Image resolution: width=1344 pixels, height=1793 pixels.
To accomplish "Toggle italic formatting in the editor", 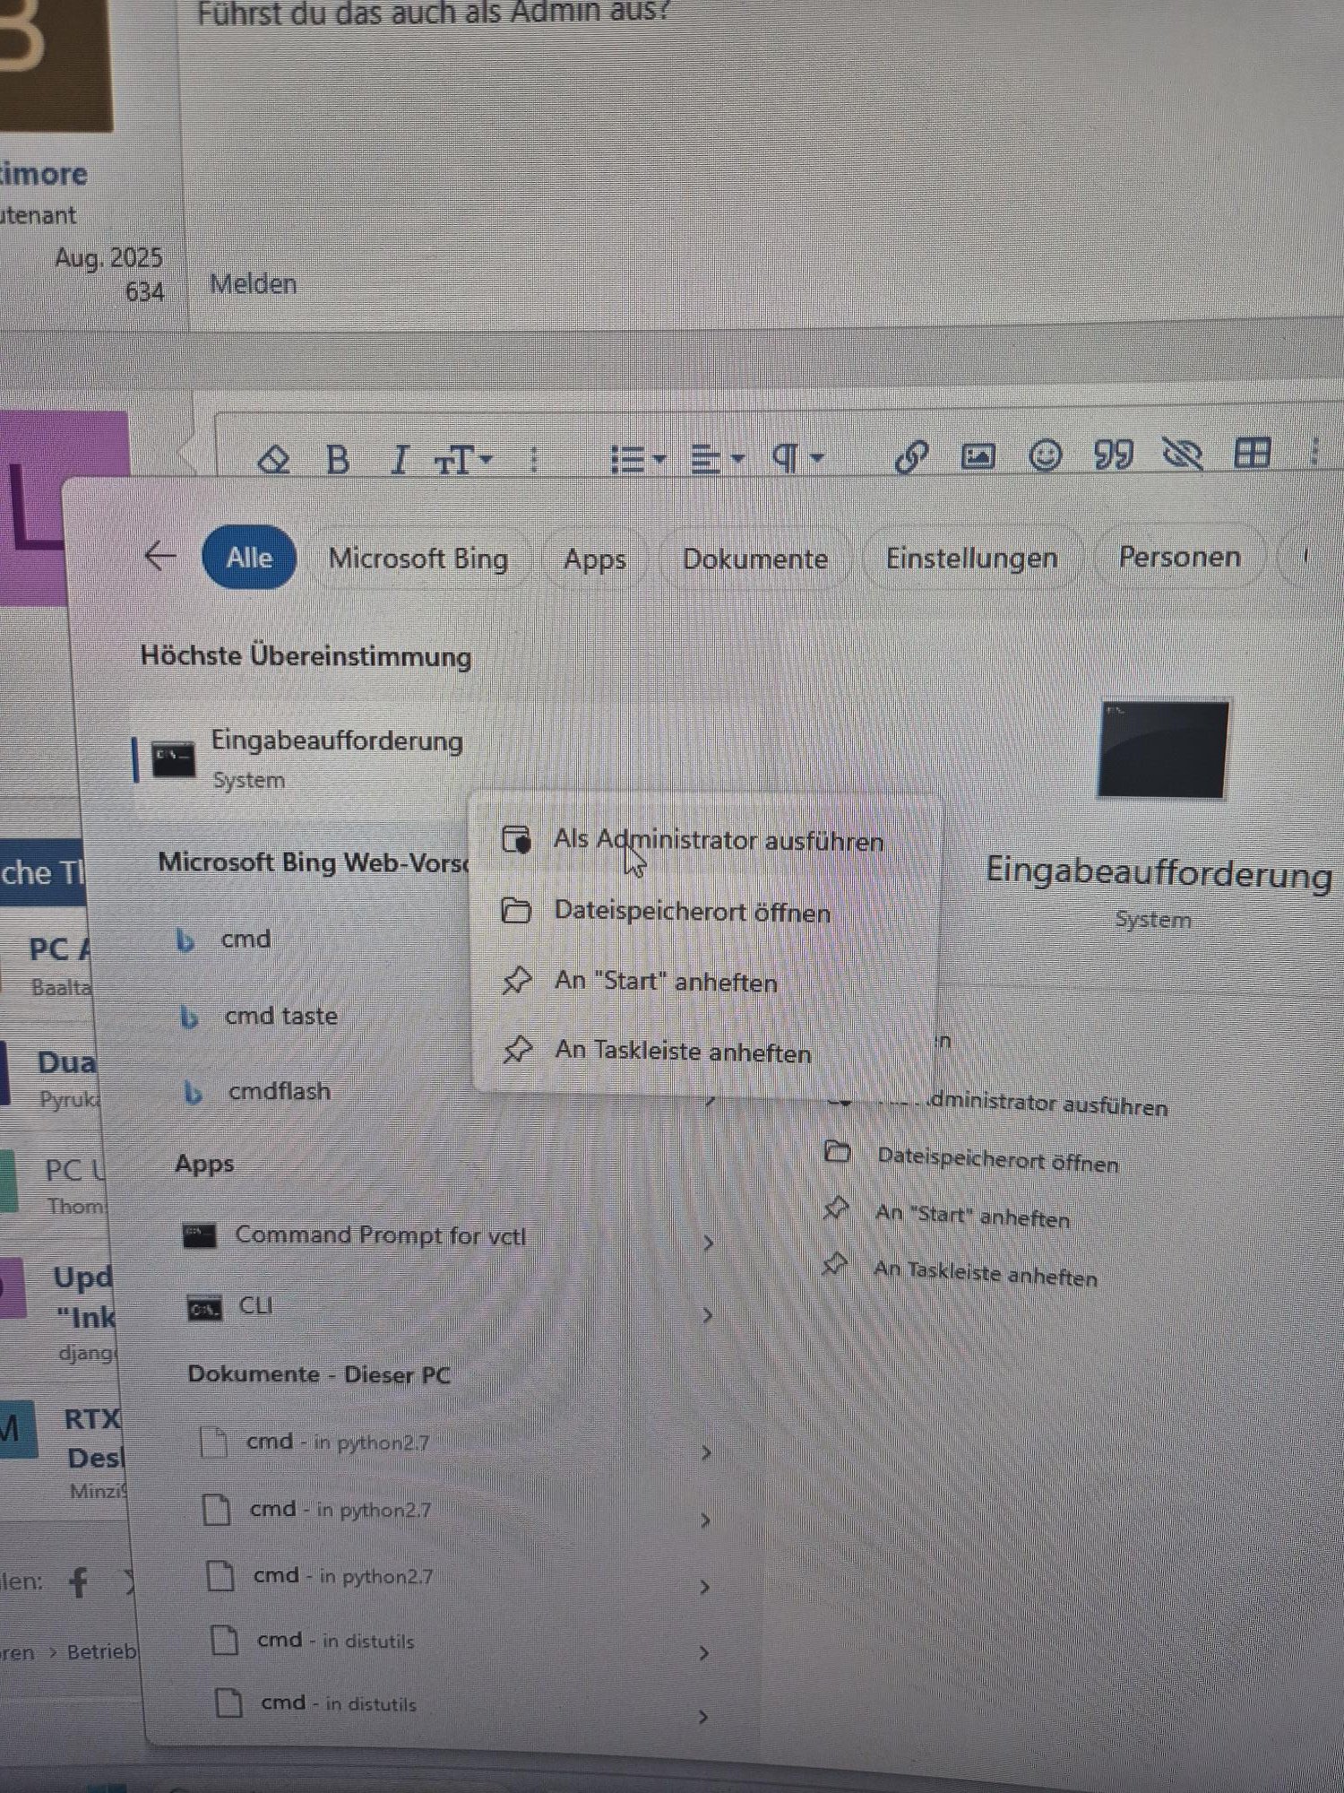I will 400,460.
